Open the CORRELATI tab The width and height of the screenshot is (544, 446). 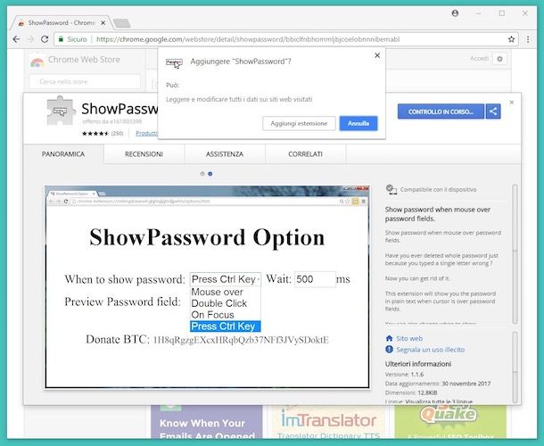pos(305,154)
